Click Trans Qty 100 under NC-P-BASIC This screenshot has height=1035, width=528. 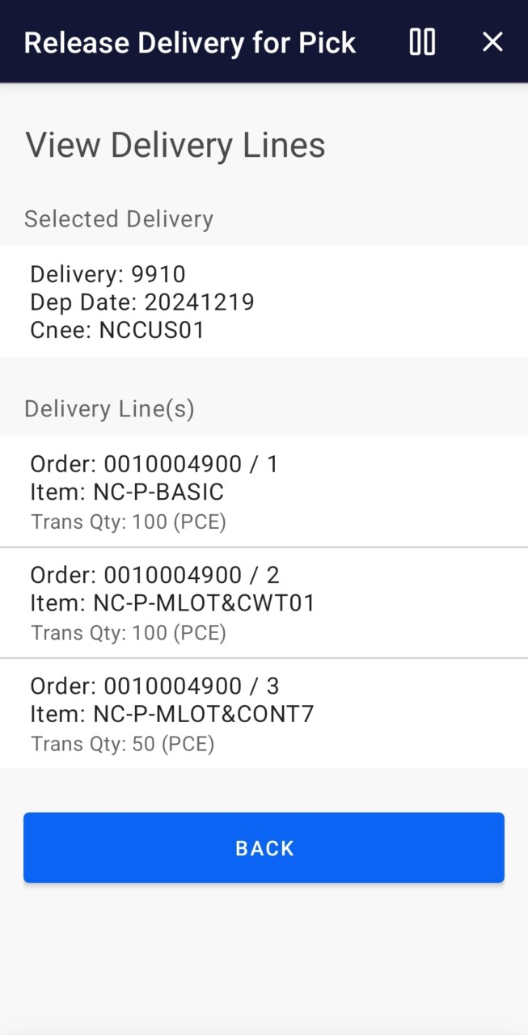pyautogui.click(x=129, y=522)
